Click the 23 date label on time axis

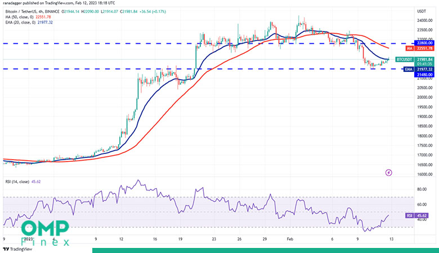tap(214, 239)
